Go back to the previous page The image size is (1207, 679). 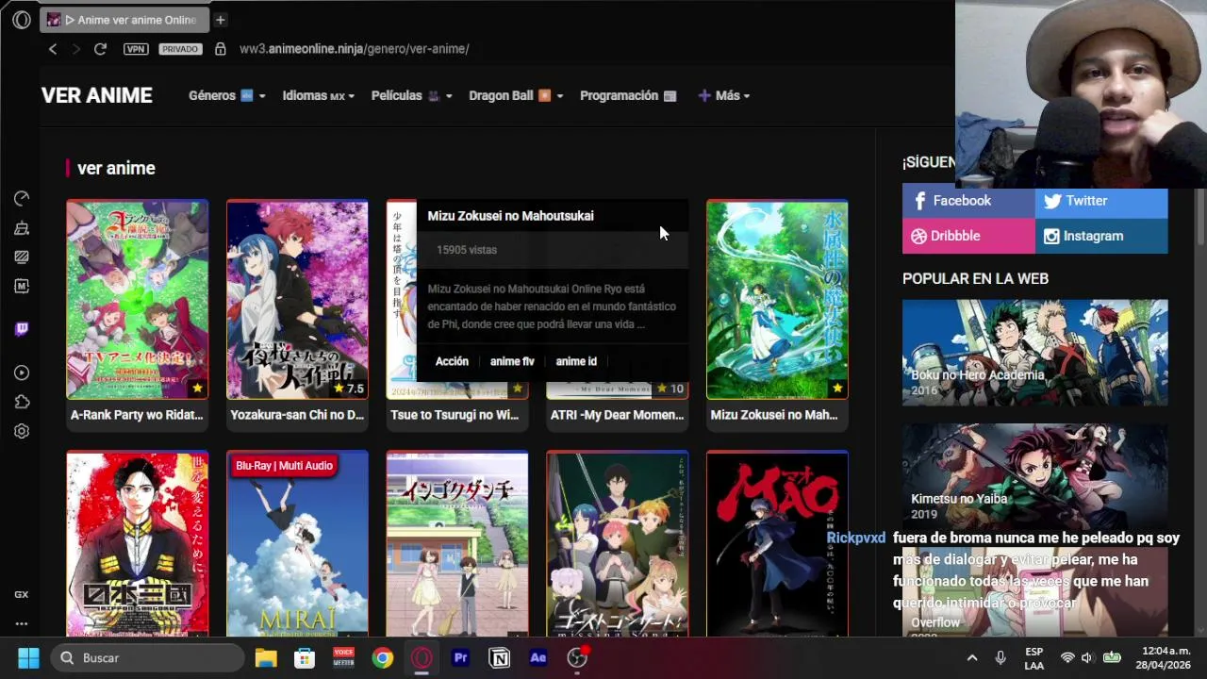(53, 49)
